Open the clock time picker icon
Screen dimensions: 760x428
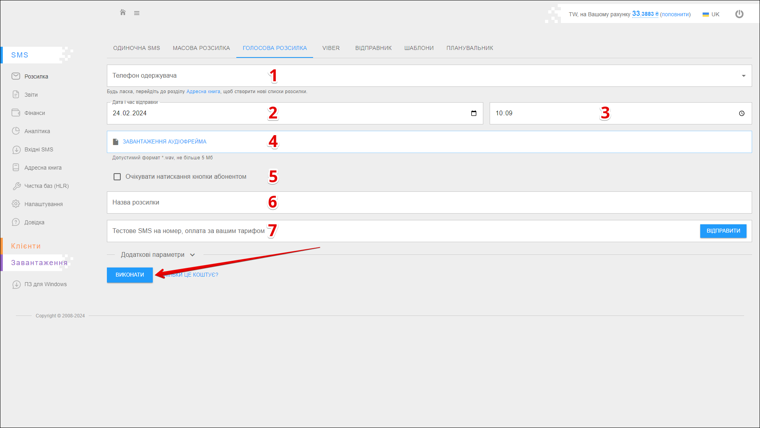[741, 113]
